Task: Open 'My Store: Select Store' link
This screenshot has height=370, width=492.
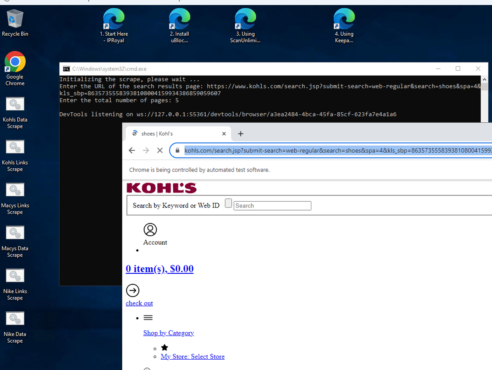Action: (x=193, y=357)
